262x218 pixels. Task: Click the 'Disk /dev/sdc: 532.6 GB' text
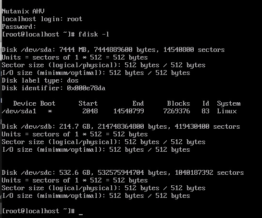tap(46, 172)
